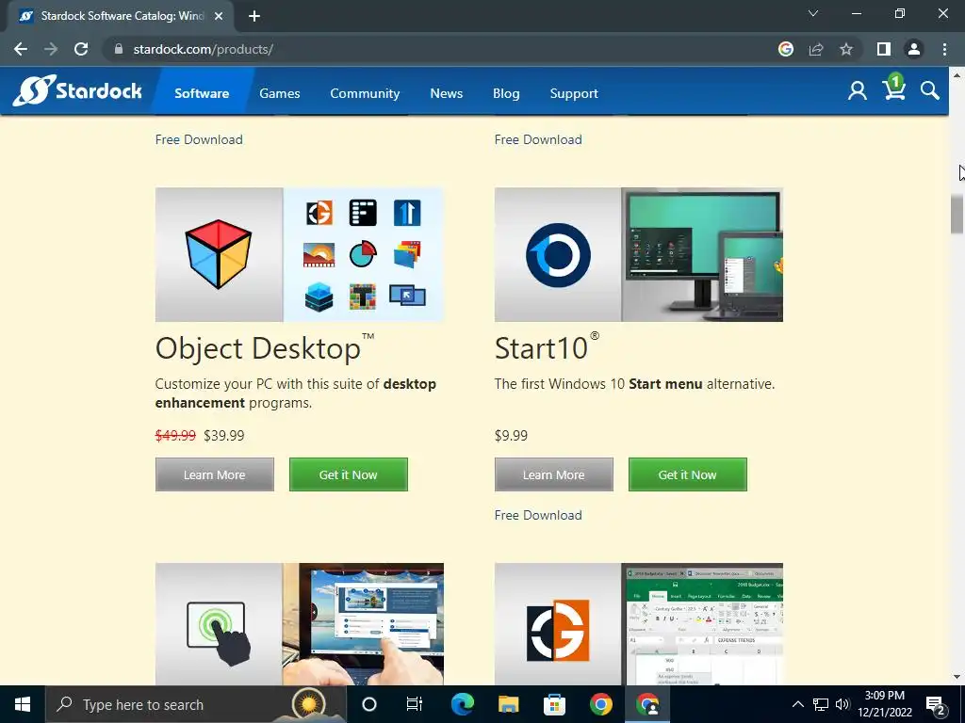Open Microsoft Edge from the taskbar

[462, 704]
